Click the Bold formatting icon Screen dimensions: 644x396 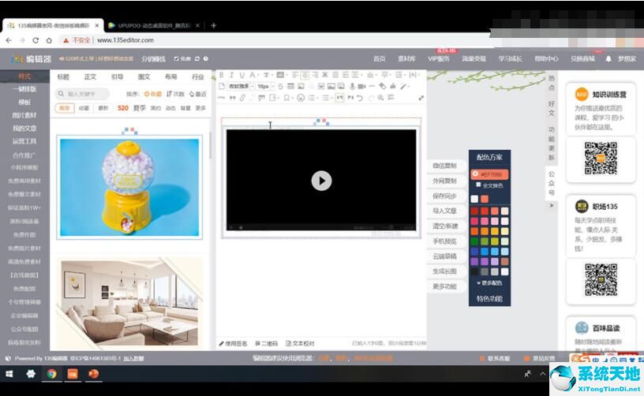[x=222, y=75]
